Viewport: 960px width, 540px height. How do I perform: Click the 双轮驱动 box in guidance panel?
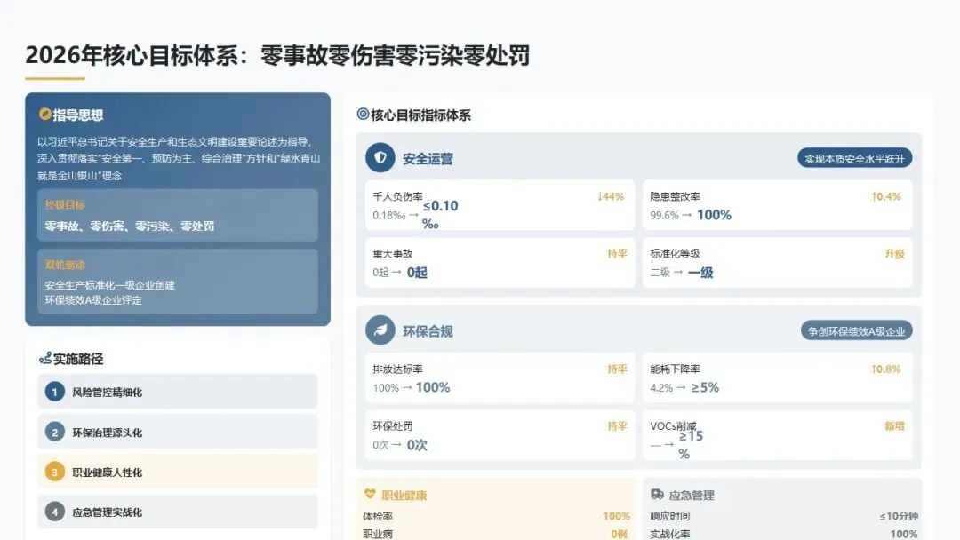point(178,282)
